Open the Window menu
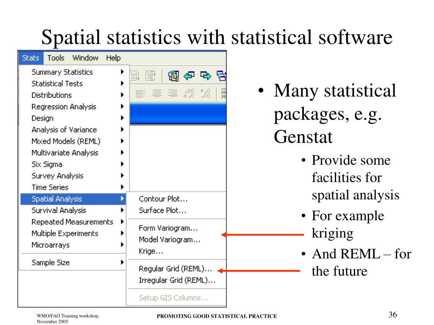The image size is (434, 325). click(85, 58)
